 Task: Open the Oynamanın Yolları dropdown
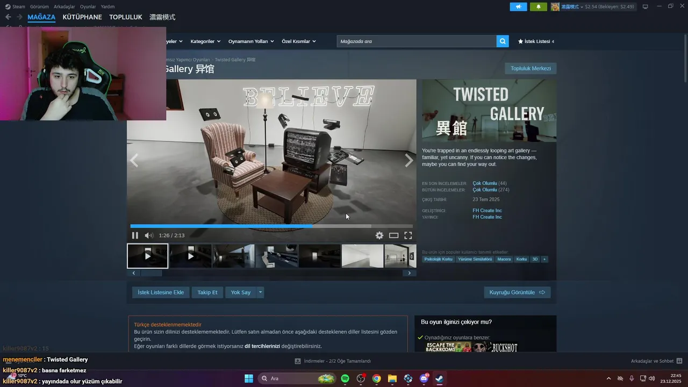point(251,41)
